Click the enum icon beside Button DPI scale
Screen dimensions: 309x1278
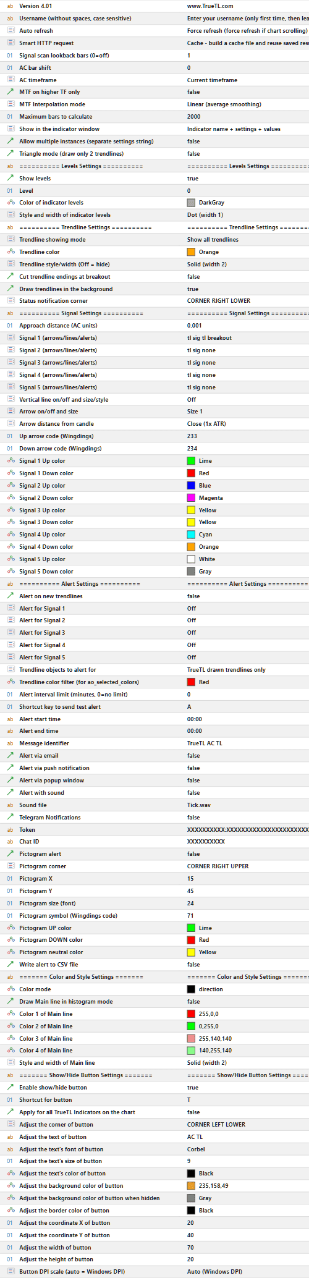coord(10,1272)
